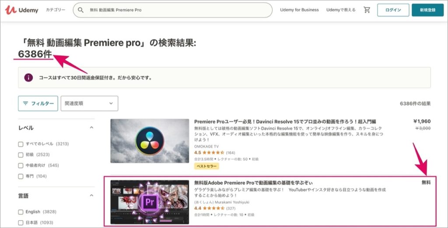448x228 pixels.
Task: Check the 初級 level checkbox
Action: tap(21, 155)
